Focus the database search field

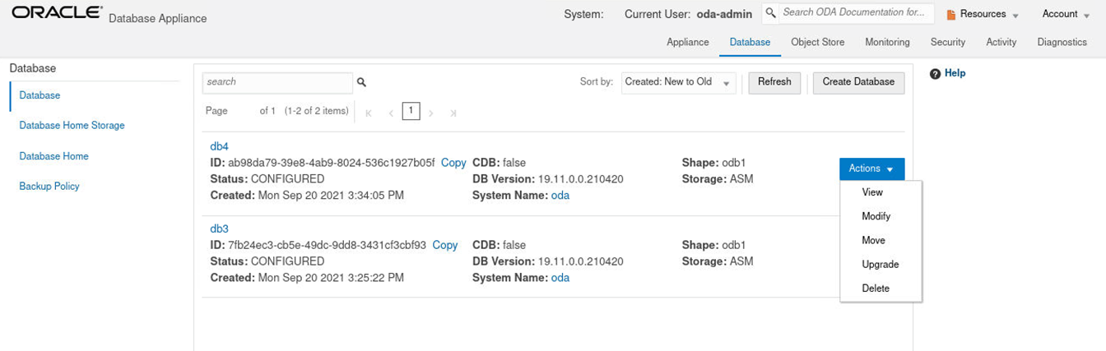click(x=277, y=82)
